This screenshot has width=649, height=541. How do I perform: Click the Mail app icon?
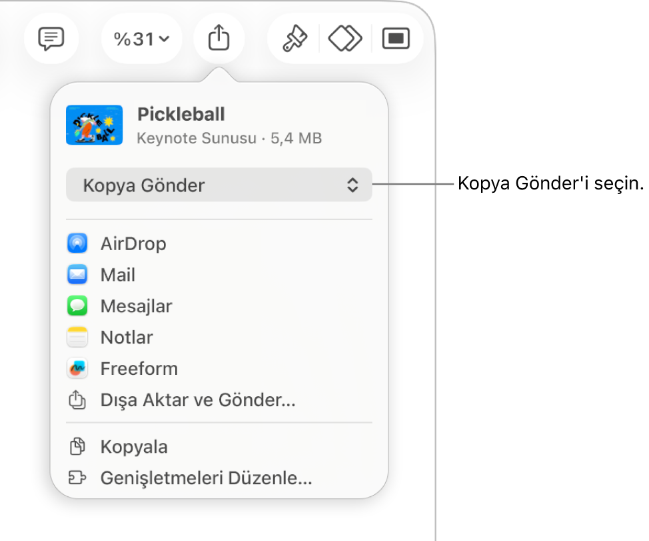tap(77, 274)
